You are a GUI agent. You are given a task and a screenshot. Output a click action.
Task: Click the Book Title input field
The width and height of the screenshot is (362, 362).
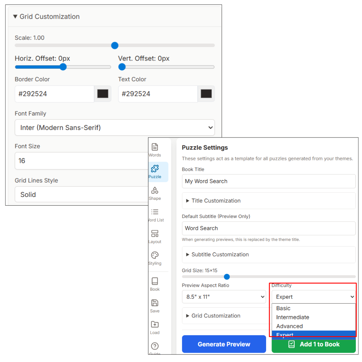[268, 181]
